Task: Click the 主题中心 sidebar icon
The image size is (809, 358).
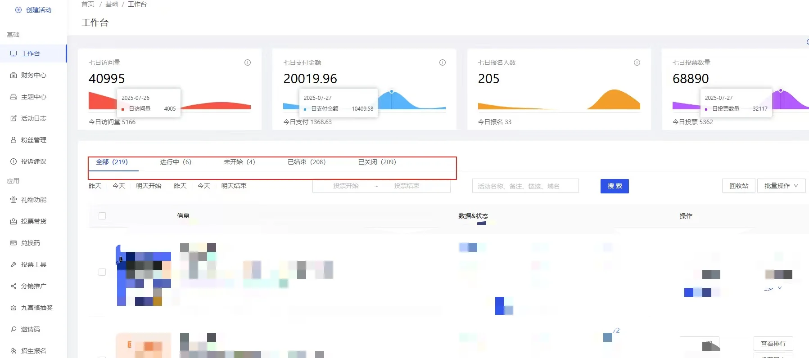Action: 14,97
